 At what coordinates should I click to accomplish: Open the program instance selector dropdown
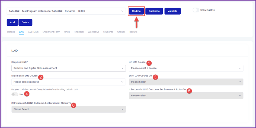(x=66, y=11)
